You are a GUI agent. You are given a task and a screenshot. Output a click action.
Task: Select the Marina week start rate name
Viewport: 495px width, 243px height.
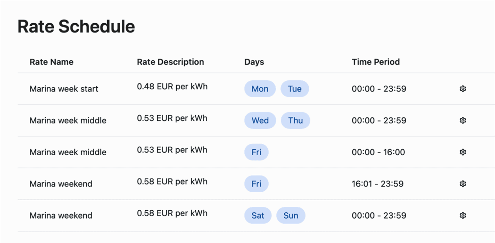pos(64,89)
